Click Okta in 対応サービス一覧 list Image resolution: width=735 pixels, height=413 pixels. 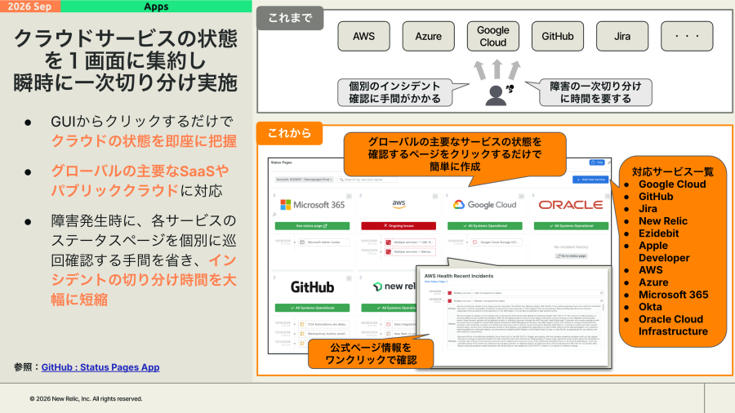[x=650, y=307]
